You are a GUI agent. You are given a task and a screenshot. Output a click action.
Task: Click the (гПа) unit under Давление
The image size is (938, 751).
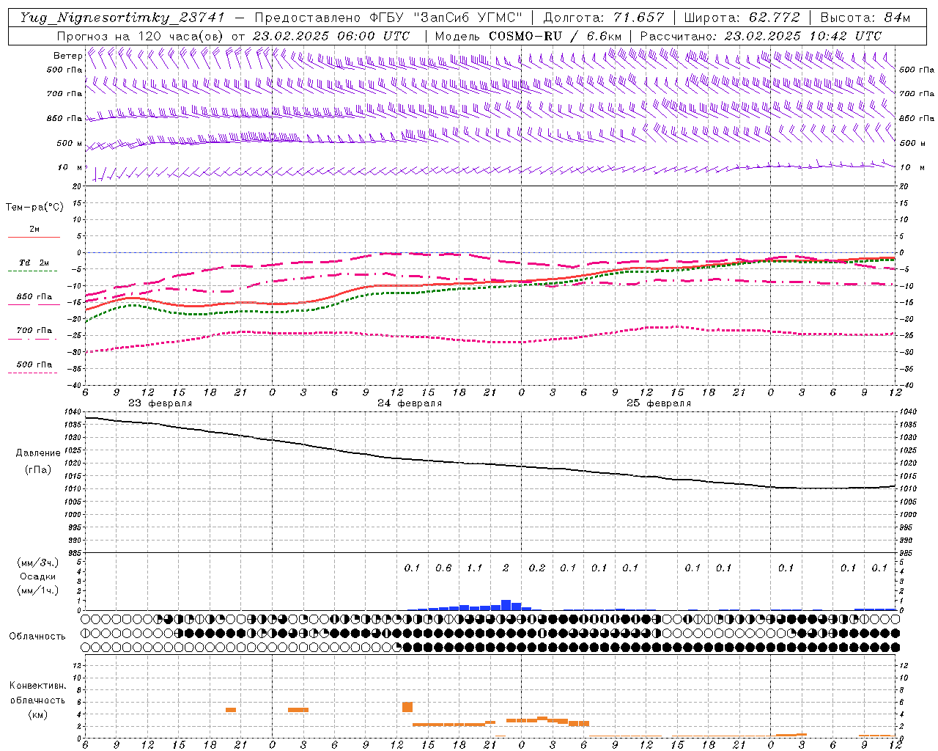(x=38, y=470)
